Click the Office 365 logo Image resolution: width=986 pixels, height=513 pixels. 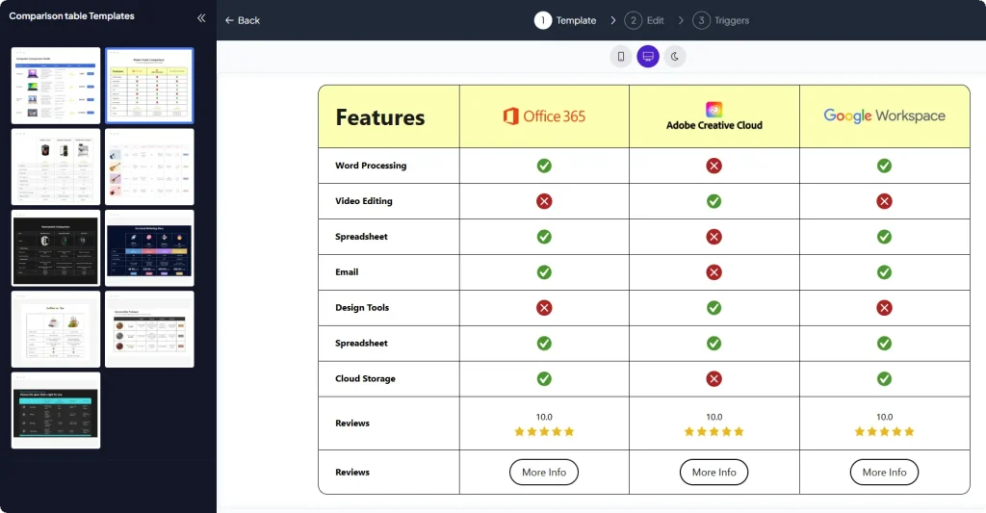click(544, 115)
